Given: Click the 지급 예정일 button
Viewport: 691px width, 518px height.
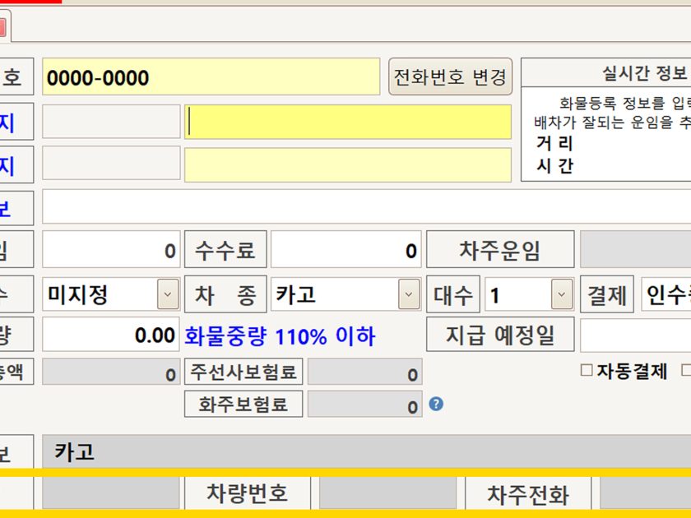Looking at the screenshot, I should pos(500,335).
